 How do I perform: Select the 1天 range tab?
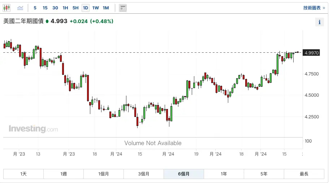point(23,174)
